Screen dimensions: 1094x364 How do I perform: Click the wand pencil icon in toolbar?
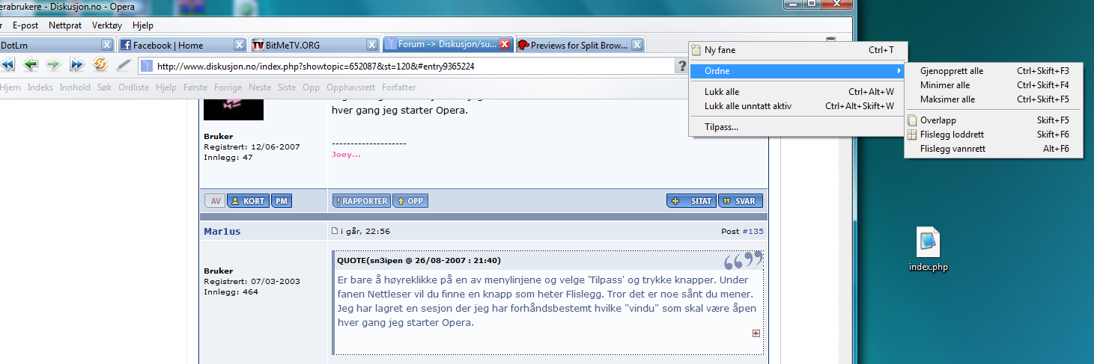[x=124, y=65]
